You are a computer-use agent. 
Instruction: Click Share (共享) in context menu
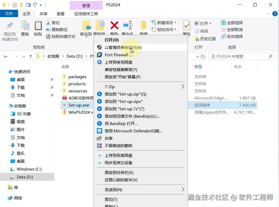[x=140, y=138]
